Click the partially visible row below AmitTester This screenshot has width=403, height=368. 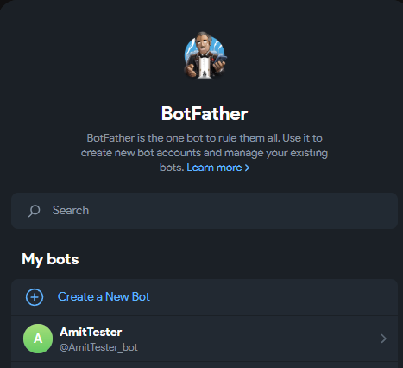205,365
